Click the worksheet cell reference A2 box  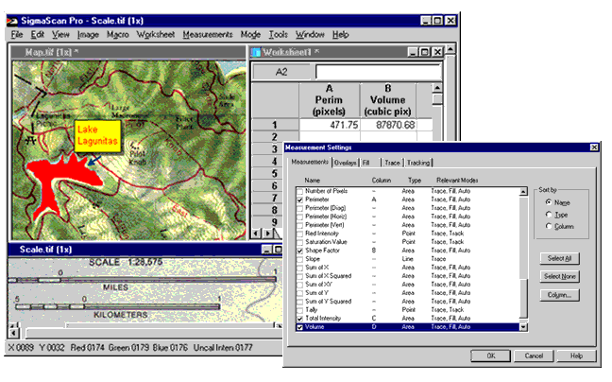tap(282, 72)
